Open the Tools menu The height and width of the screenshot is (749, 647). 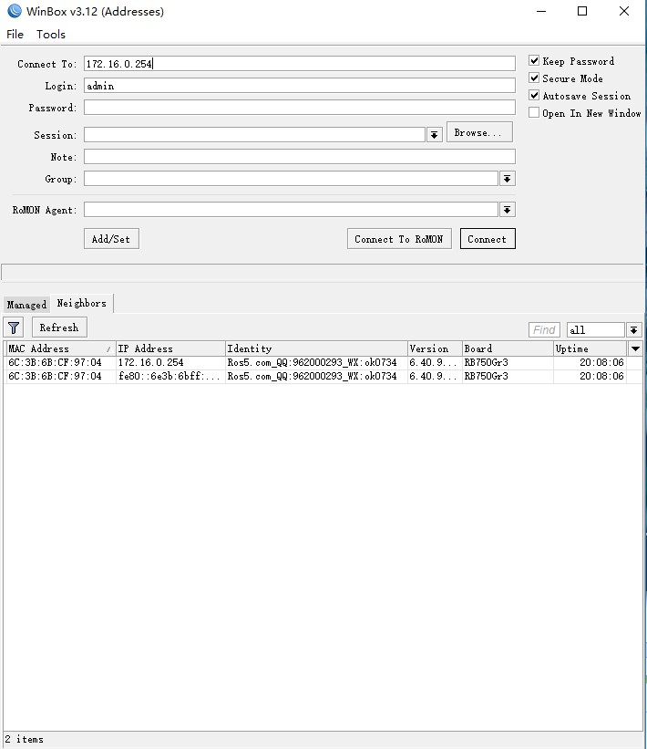[51, 35]
